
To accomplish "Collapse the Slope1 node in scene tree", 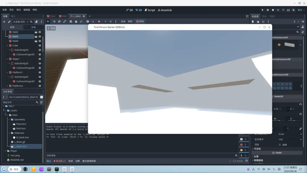I will [x=7, y=59].
